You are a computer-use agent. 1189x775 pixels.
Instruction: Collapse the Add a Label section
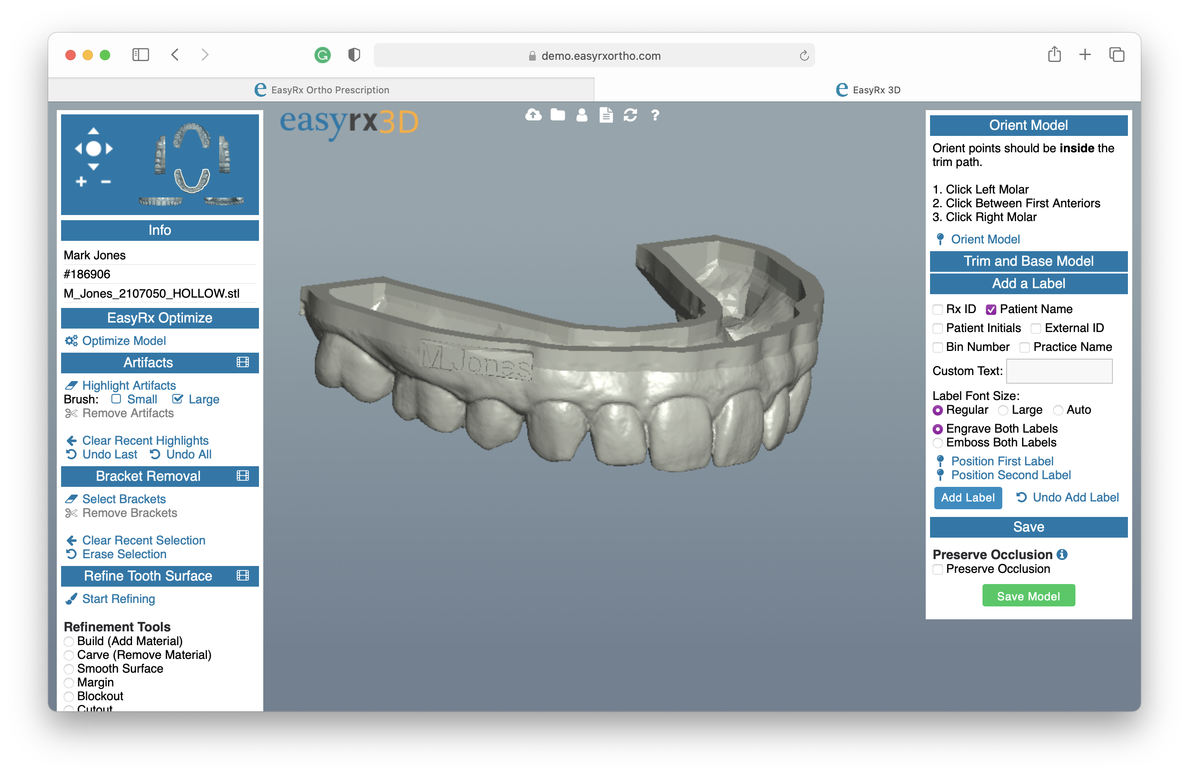1028,283
